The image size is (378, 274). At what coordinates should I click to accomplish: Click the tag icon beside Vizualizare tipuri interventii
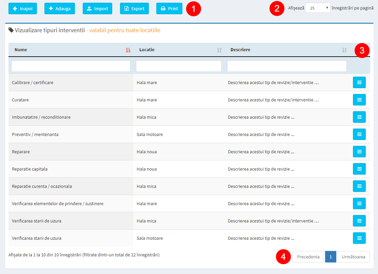click(x=11, y=30)
